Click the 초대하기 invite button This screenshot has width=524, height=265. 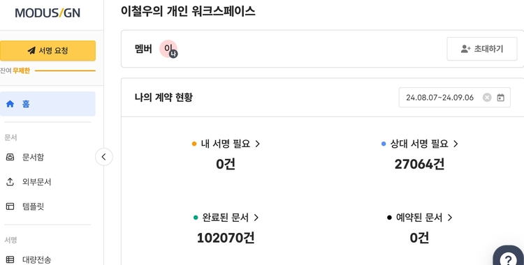tap(482, 49)
